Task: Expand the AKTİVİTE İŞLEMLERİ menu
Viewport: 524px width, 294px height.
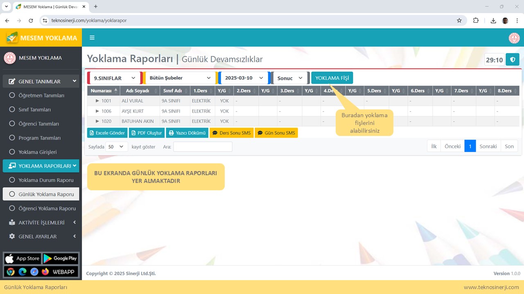Action: tap(41, 223)
